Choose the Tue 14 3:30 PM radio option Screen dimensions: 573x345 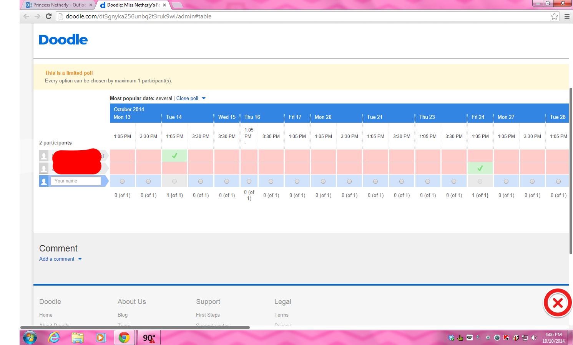pos(201,181)
